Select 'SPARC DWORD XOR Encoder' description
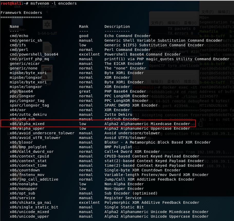This screenshot has height=221, width=234. click(131, 105)
